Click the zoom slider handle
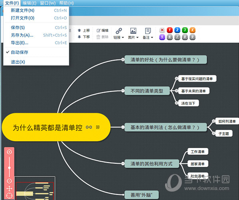Screen dimensions: 239x200 click(9, 168)
